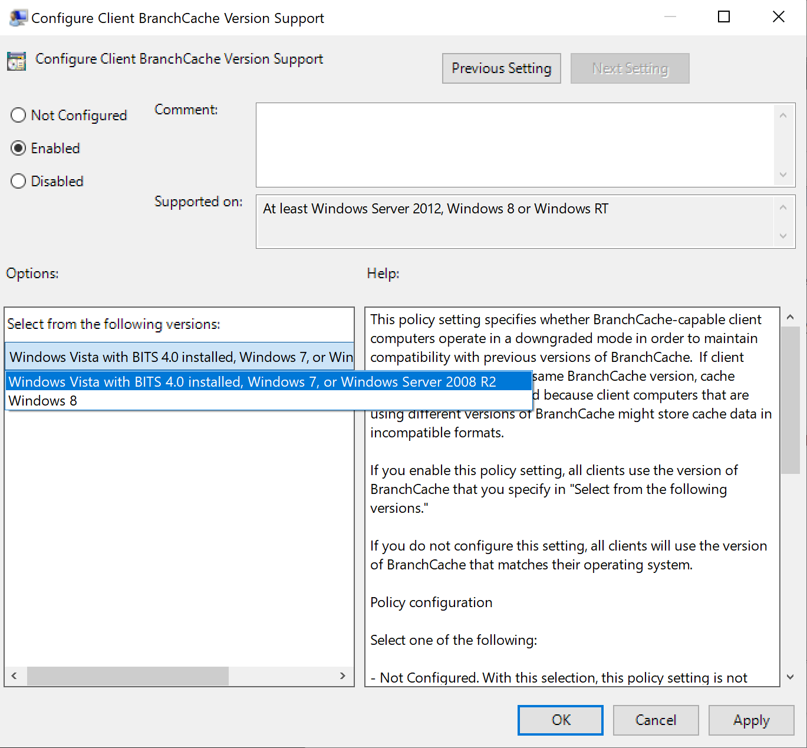Click the title bar application icon
Screen dimensions: 807x748
click(18, 18)
